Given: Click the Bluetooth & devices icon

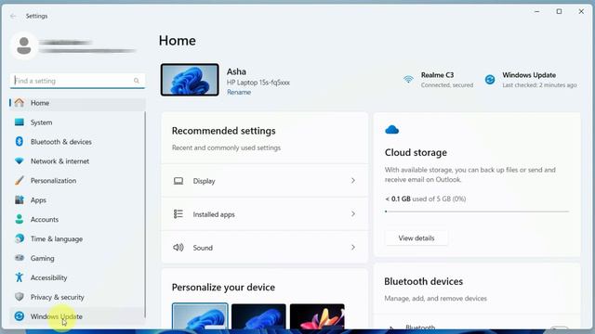Looking at the screenshot, I should click(x=19, y=142).
